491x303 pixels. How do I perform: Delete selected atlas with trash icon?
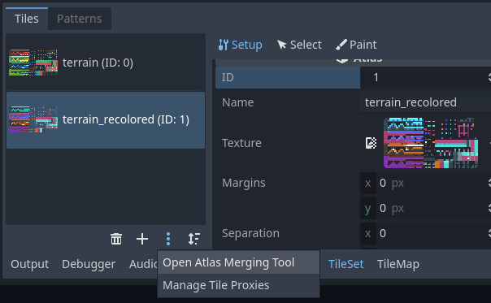pyautogui.click(x=116, y=239)
